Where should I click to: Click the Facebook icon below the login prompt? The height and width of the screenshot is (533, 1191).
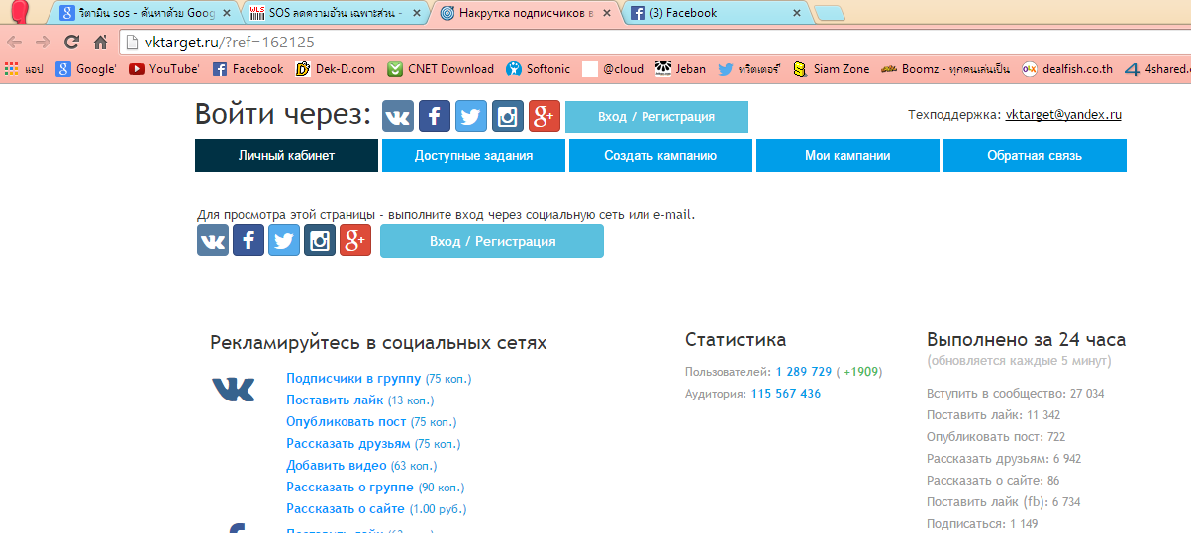[248, 240]
